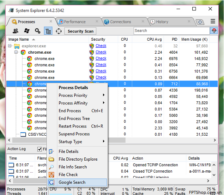The image size is (224, 195).
Task: Select End Process in the context menu
Action: click(x=70, y=111)
